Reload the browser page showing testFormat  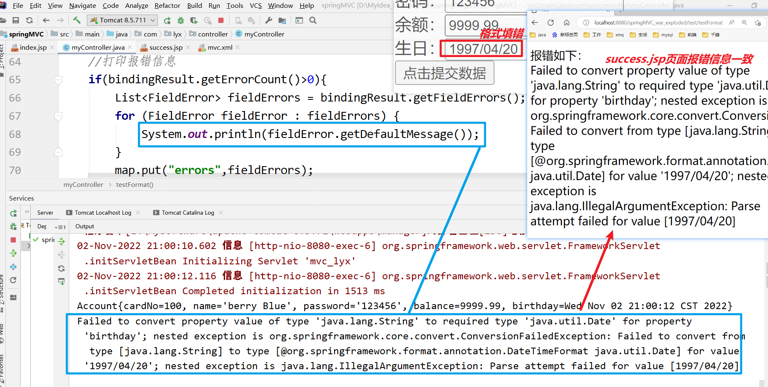click(550, 22)
